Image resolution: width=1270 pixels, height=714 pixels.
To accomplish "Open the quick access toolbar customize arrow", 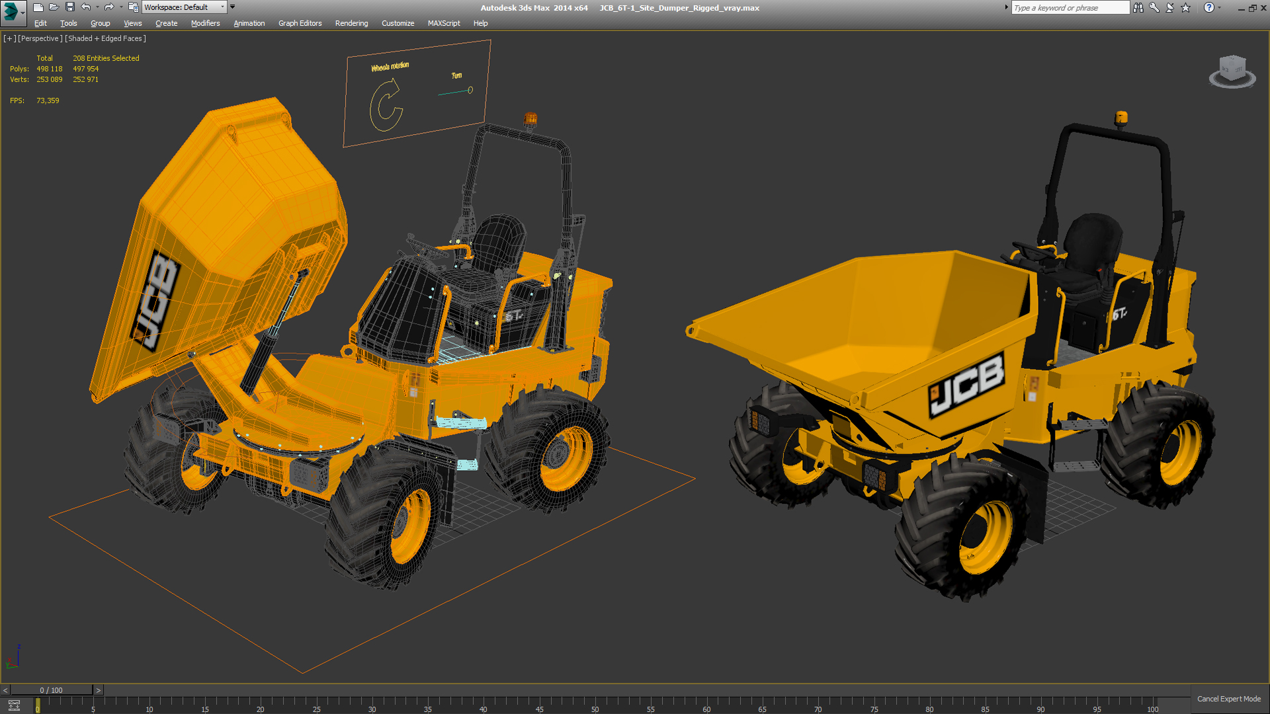I will [233, 7].
